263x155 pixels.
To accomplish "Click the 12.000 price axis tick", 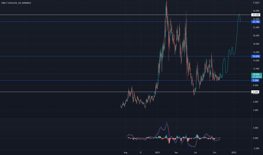I will click(256, 69).
